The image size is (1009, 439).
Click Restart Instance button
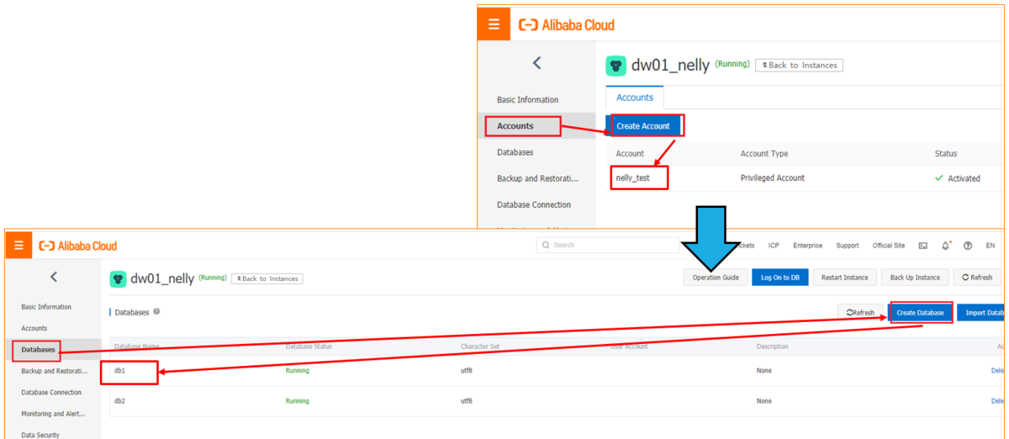845,278
